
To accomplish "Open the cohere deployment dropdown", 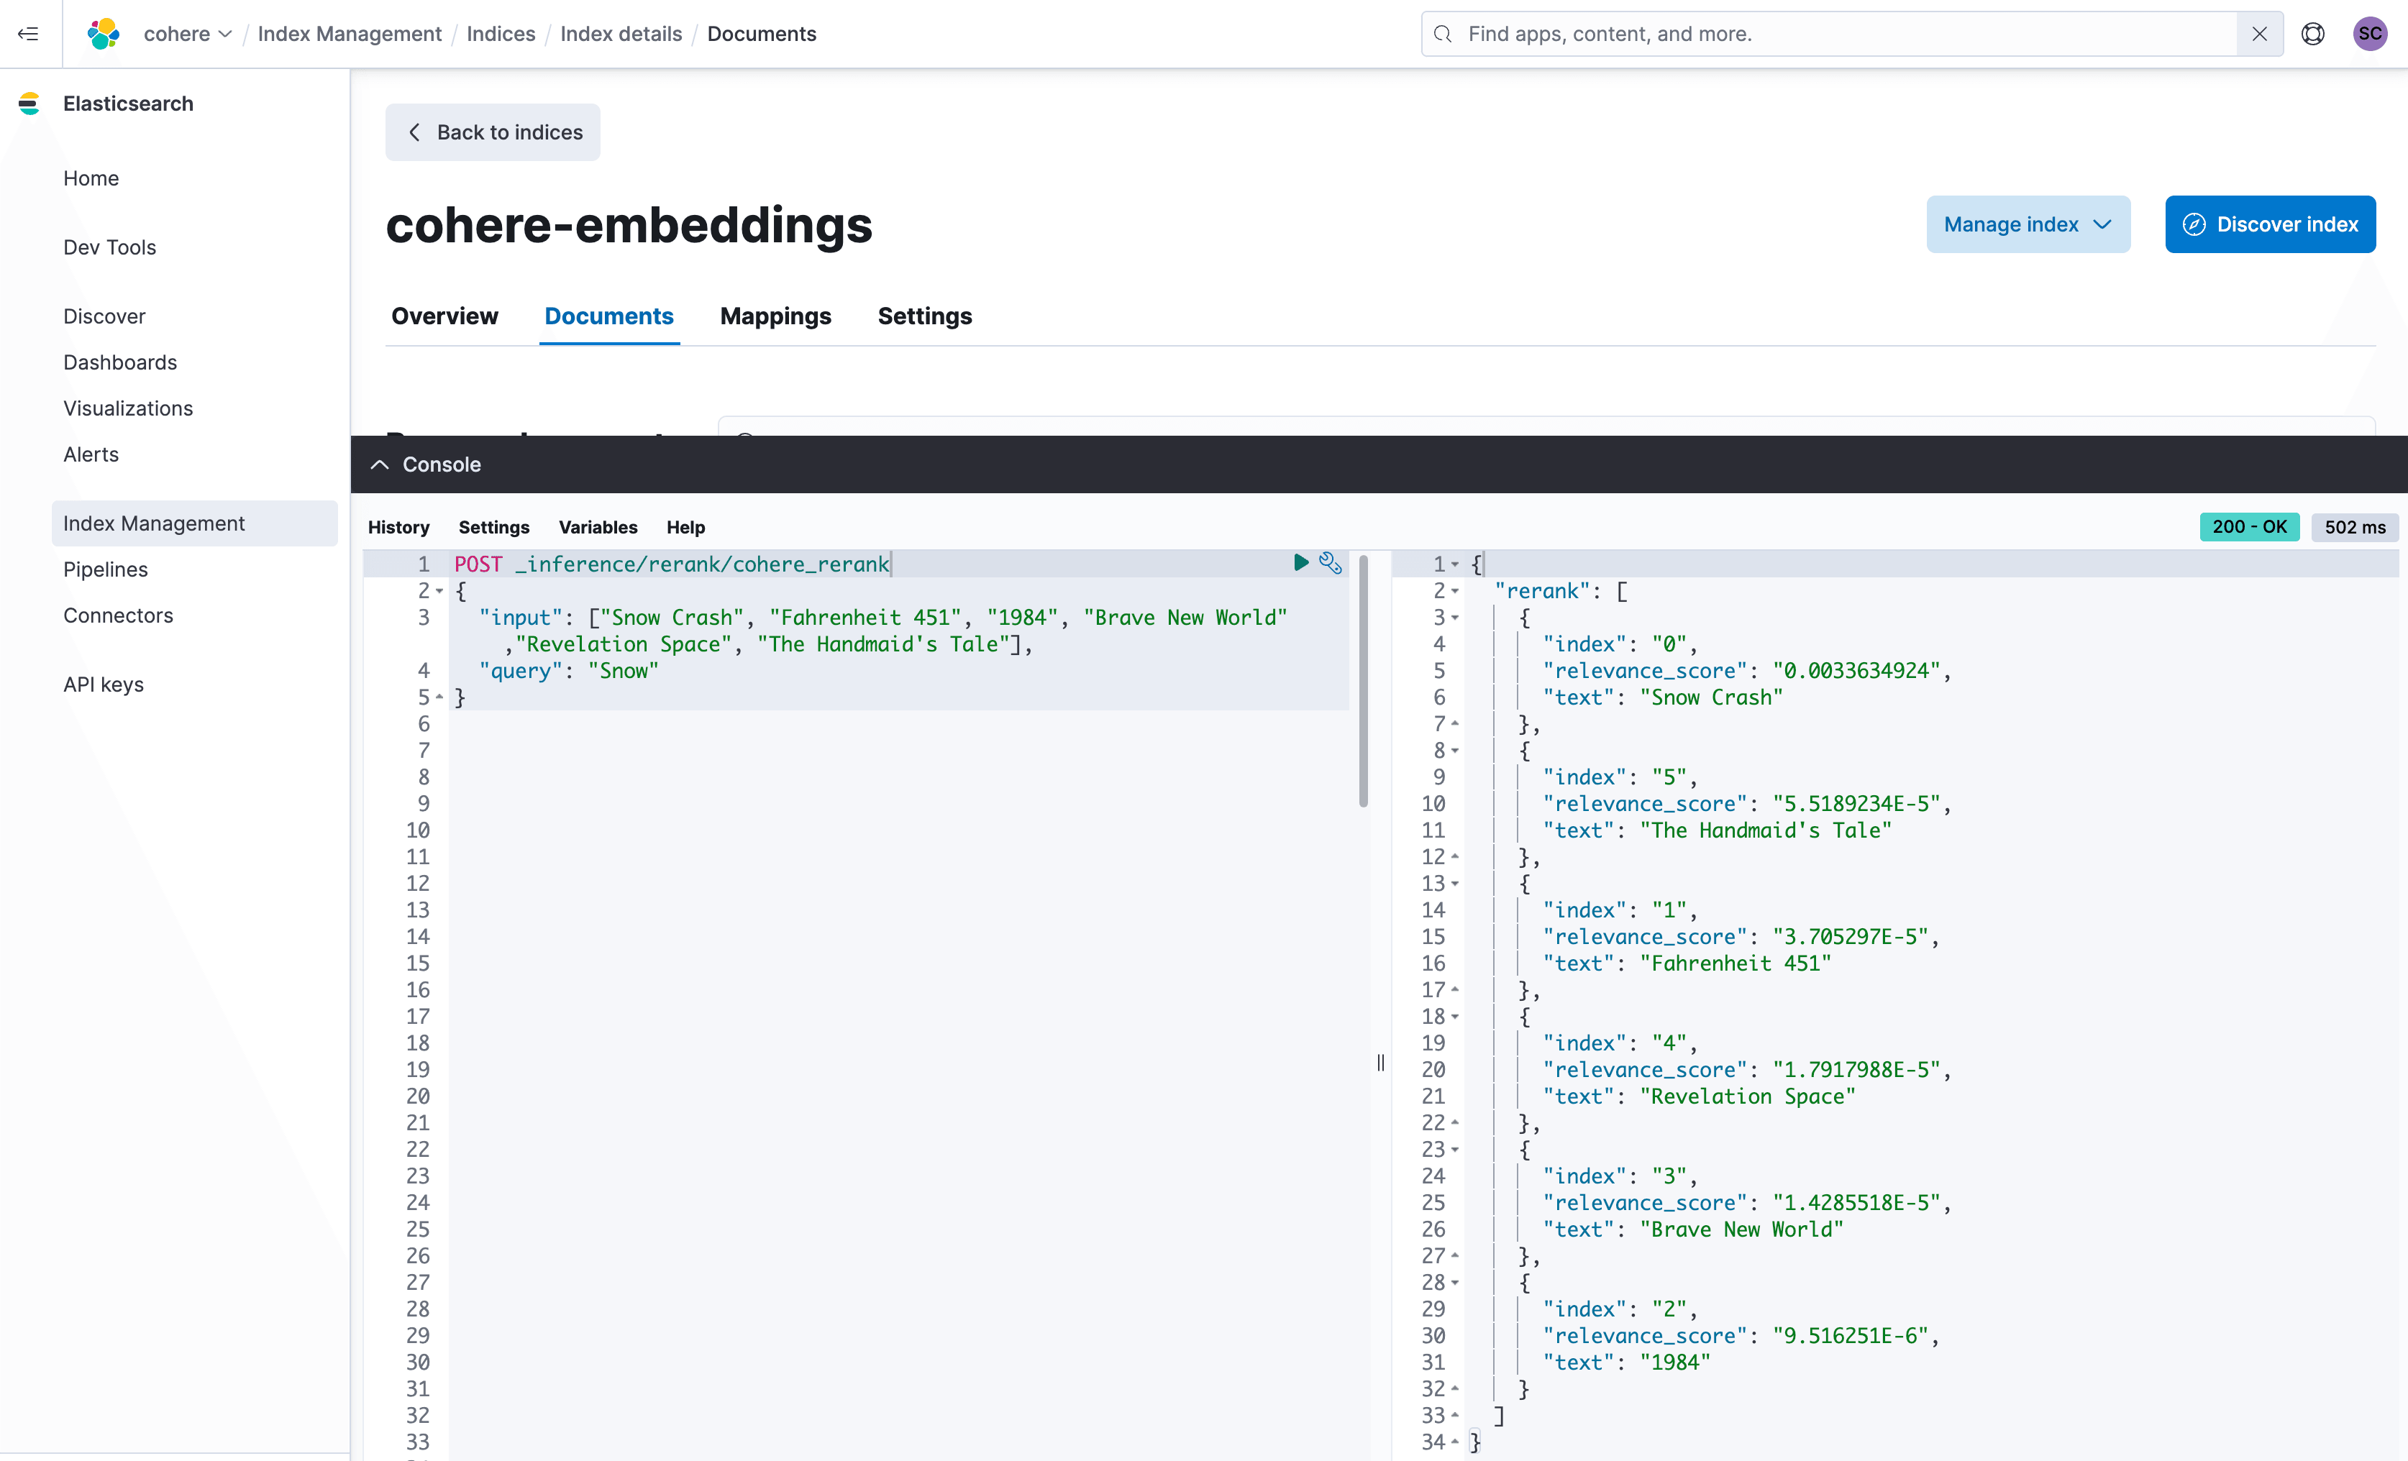I will click(188, 35).
